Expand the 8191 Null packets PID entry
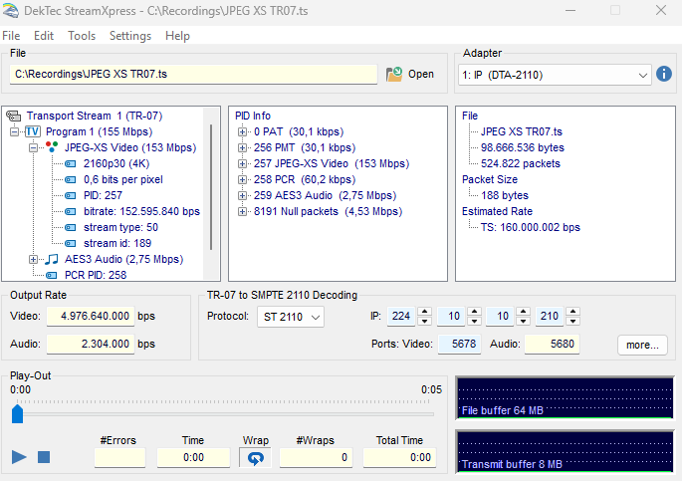This screenshot has width=682, height=481. (x=242, y=212)
